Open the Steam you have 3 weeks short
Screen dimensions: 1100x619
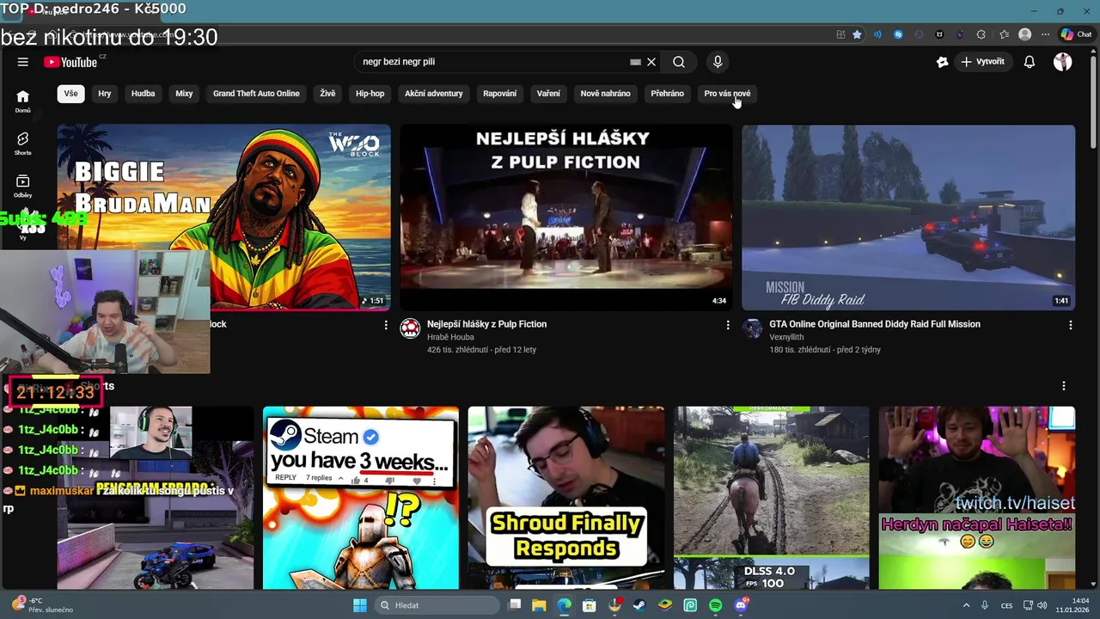tap(361, 498)
